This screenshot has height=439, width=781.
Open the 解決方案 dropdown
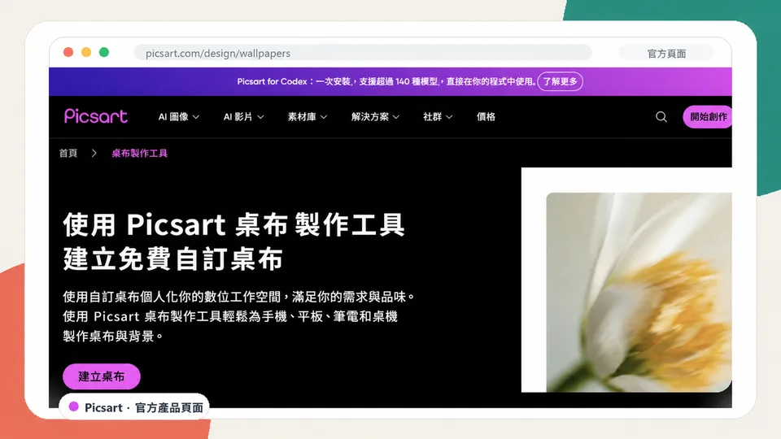(375, 117)
